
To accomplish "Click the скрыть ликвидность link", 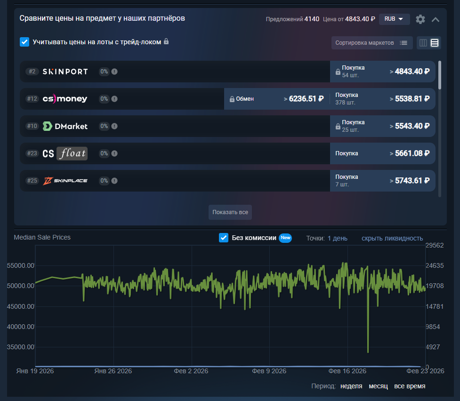I will point(392,238).
